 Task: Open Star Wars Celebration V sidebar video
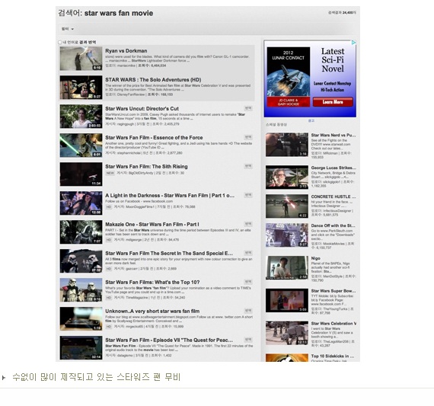pos(333,324)
